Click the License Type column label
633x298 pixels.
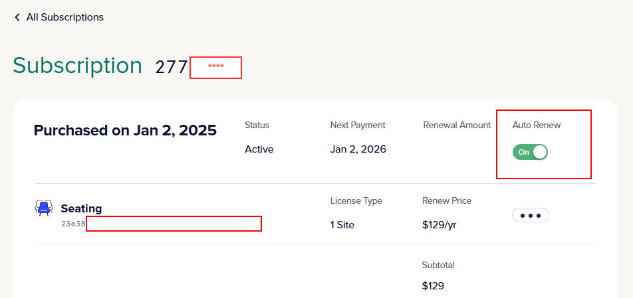(356, 200)
